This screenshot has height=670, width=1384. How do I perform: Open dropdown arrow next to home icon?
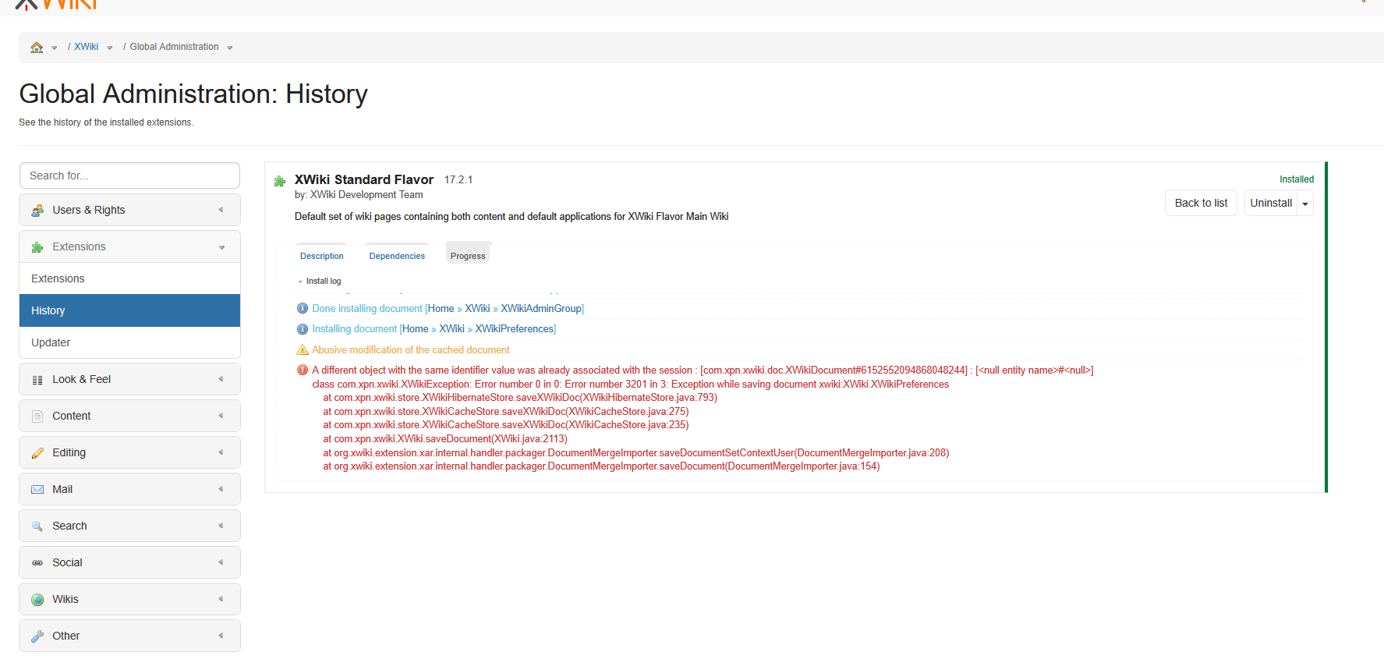pyautogui.click(x=55, y=48)
